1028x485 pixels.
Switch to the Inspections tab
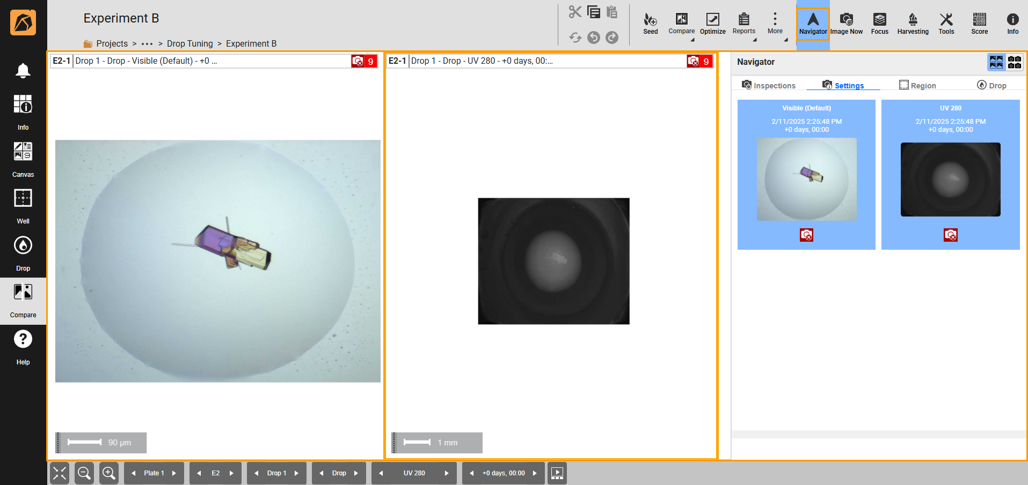coord(769,85)
